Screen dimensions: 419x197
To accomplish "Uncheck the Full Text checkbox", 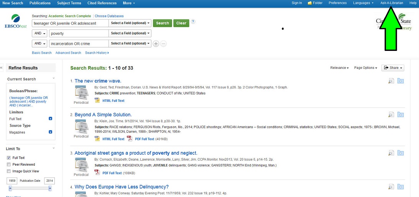I will pyautogui.click(x=9, y=158).
